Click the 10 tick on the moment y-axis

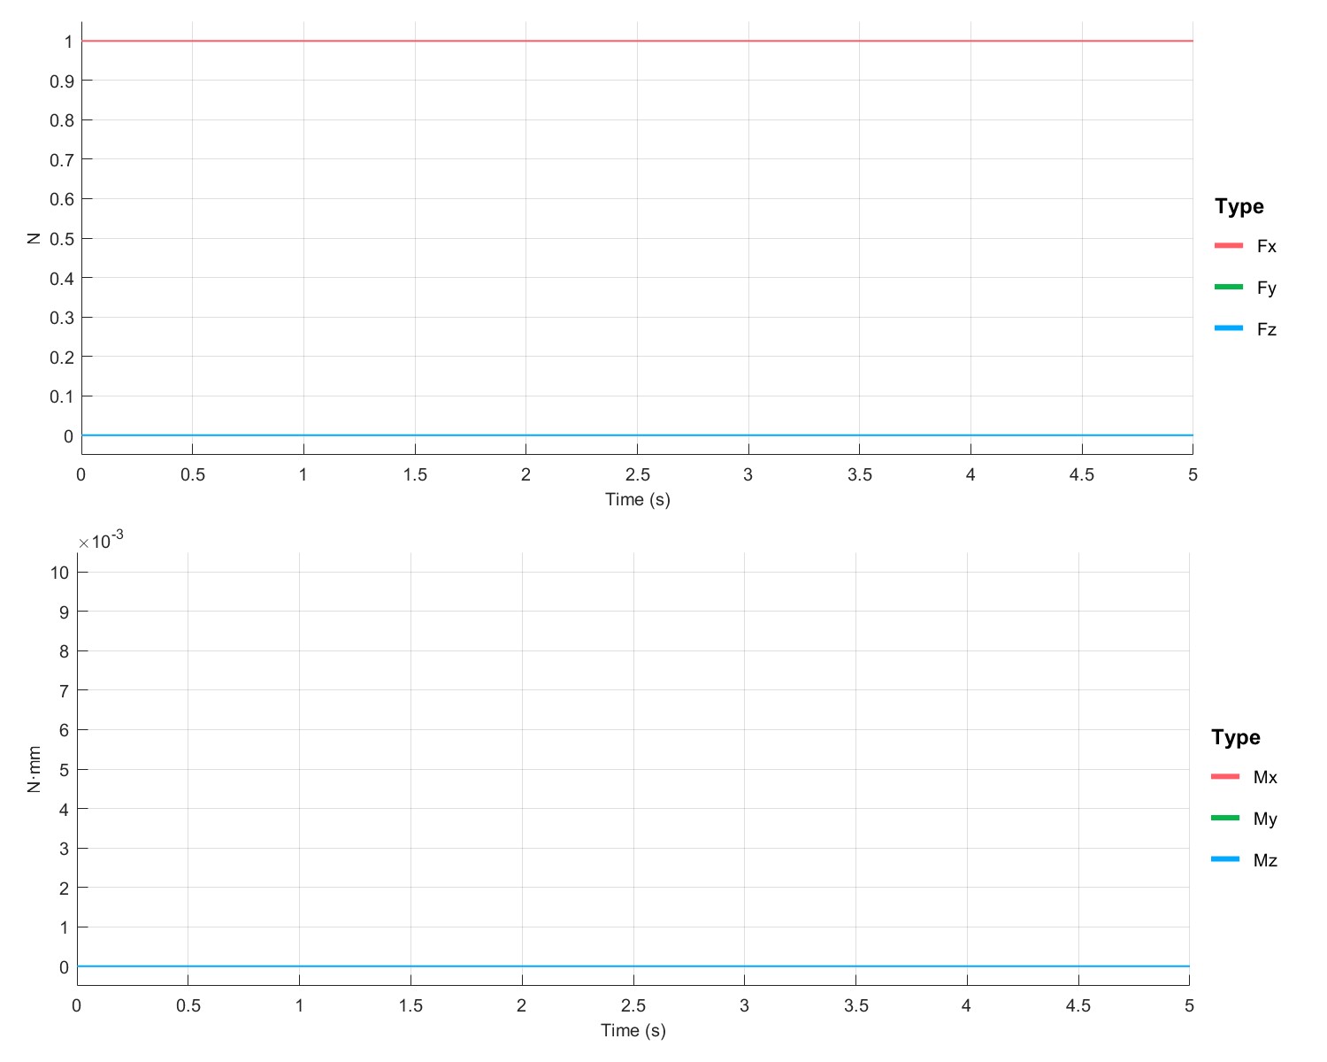59,573
